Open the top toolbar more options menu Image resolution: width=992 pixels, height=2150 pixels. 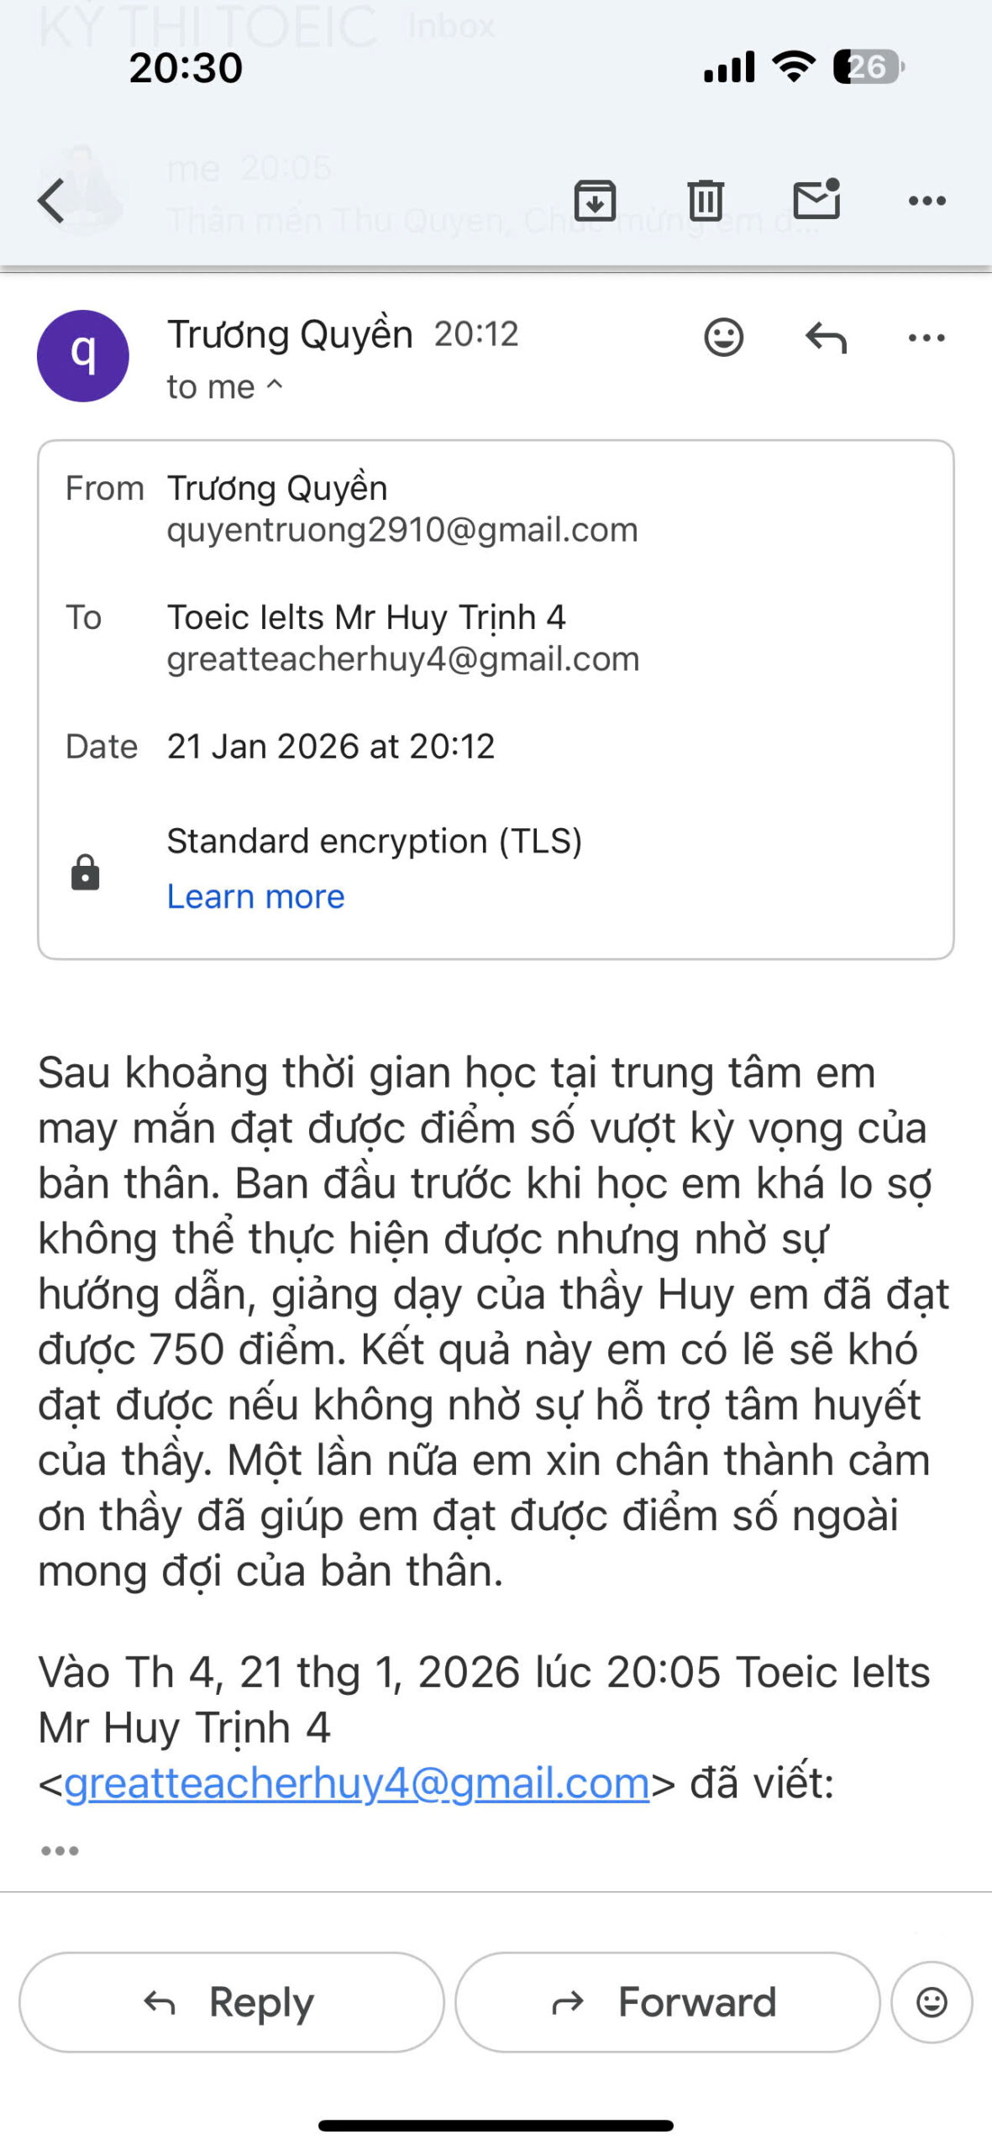point(926,201)
